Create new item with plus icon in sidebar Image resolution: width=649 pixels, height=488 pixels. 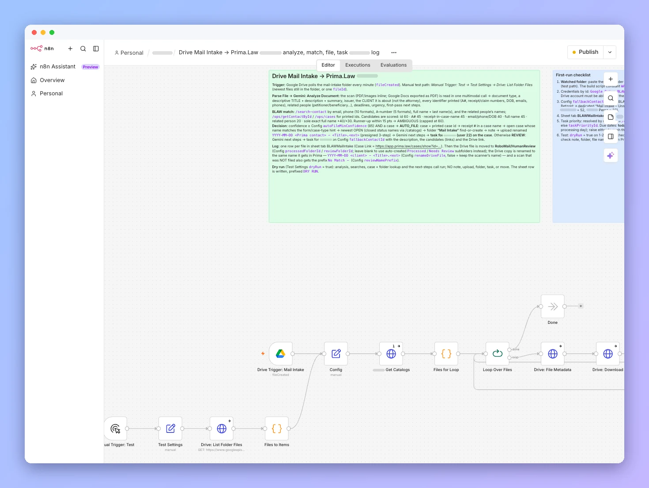(x=70, y=49)
